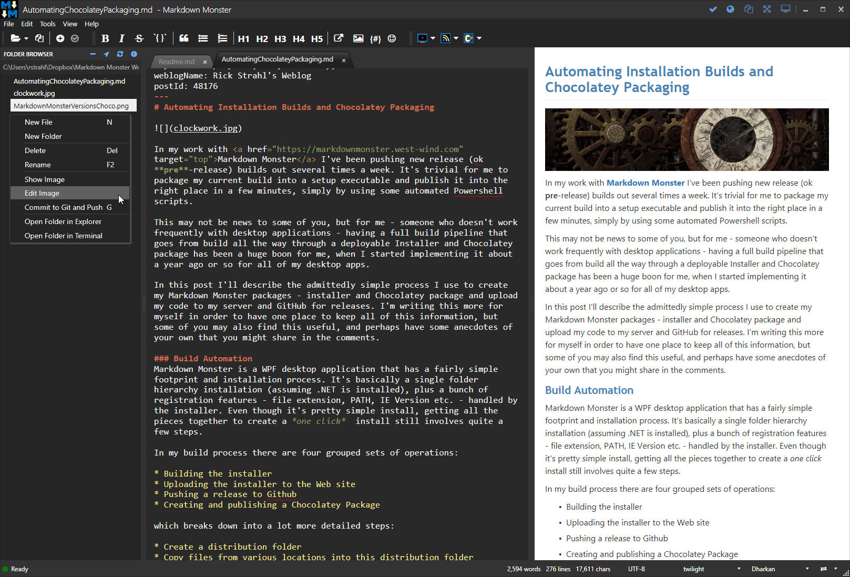850x577 pixels.
Task: Click the circled checkmark toolbar icon
Action: (75, 38)
